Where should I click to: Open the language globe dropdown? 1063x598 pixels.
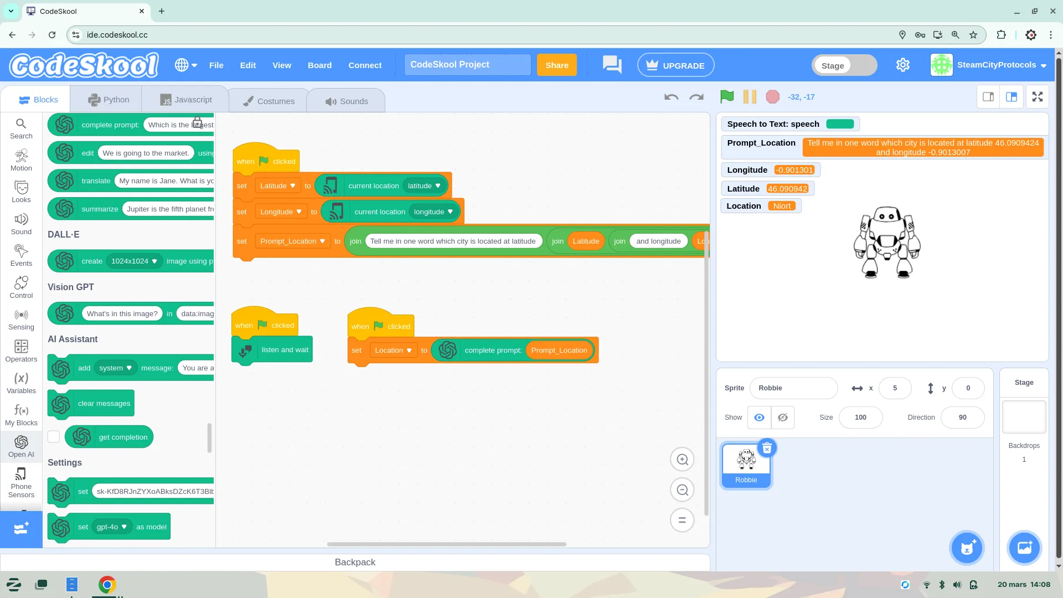(185, 65)
